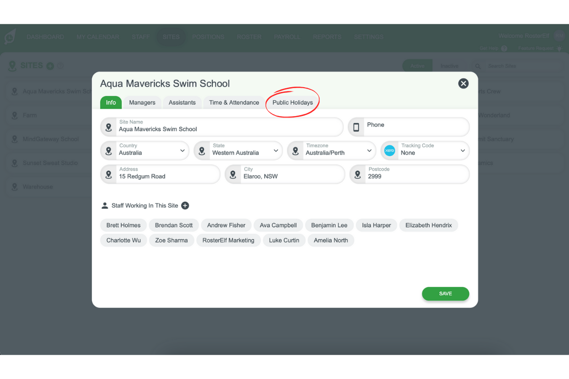The image size is (569, 379).
Task: Expand the State dropdown
Action: 276,151
